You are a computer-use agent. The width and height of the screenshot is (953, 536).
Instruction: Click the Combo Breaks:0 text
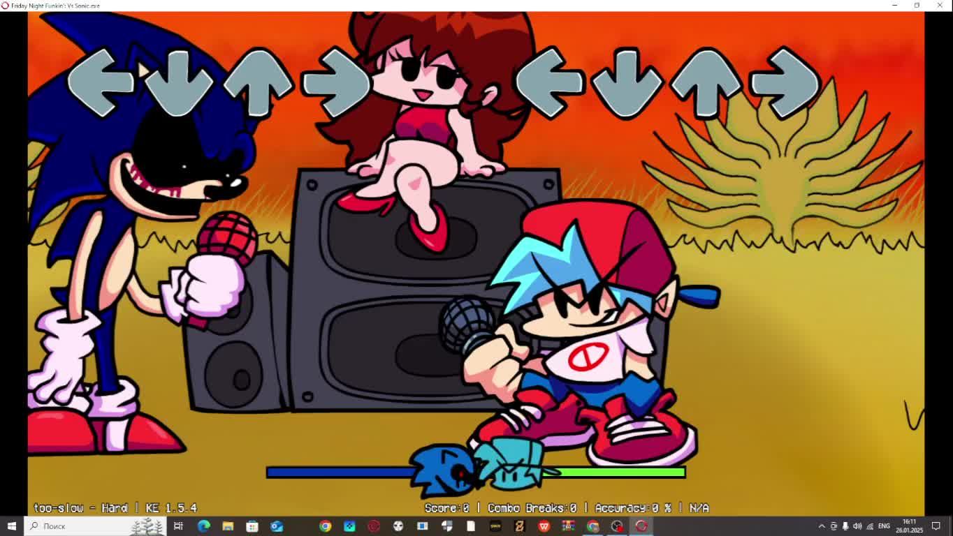click(x=532, y=508)
